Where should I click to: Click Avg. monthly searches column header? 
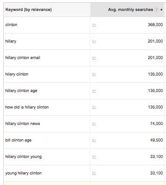pyautogui.click(x=130, y=10)
